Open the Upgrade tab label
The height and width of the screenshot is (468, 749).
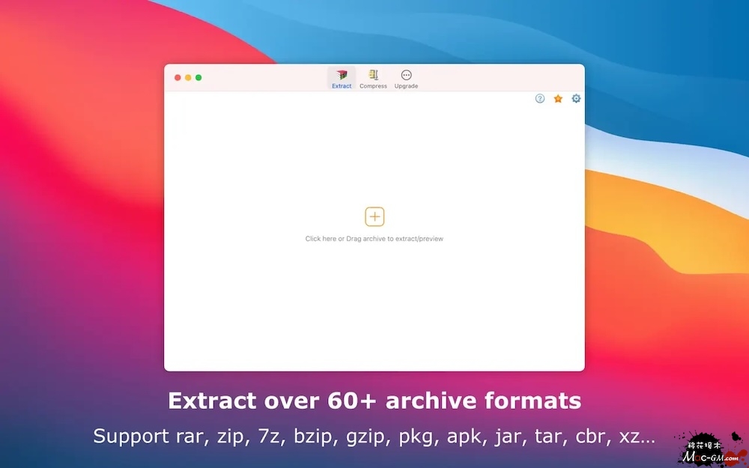point(406,86)
